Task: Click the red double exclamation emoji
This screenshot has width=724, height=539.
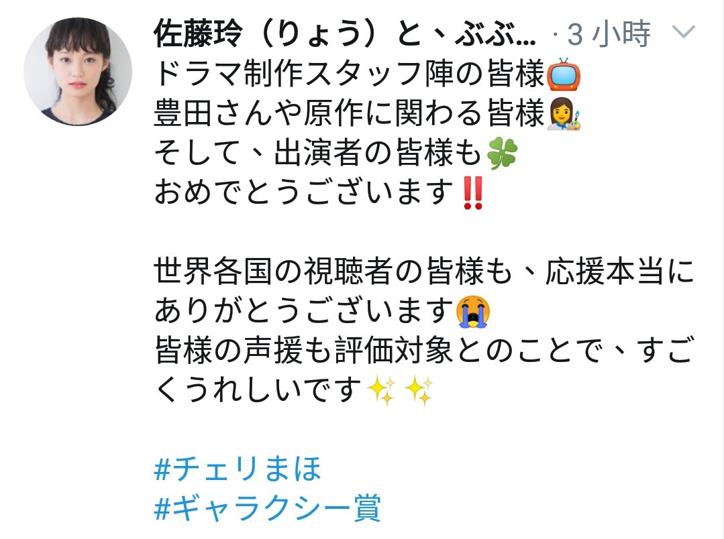Action: click(473, 193)
